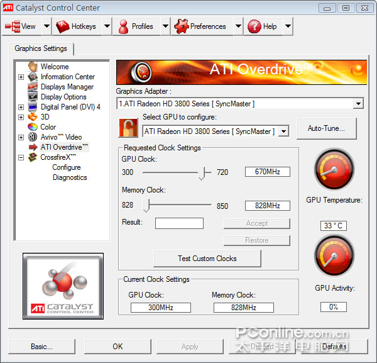This screenshot has height=363, width=377.
Task: Click the Preferences gear icon
Action: pos(182,26)
